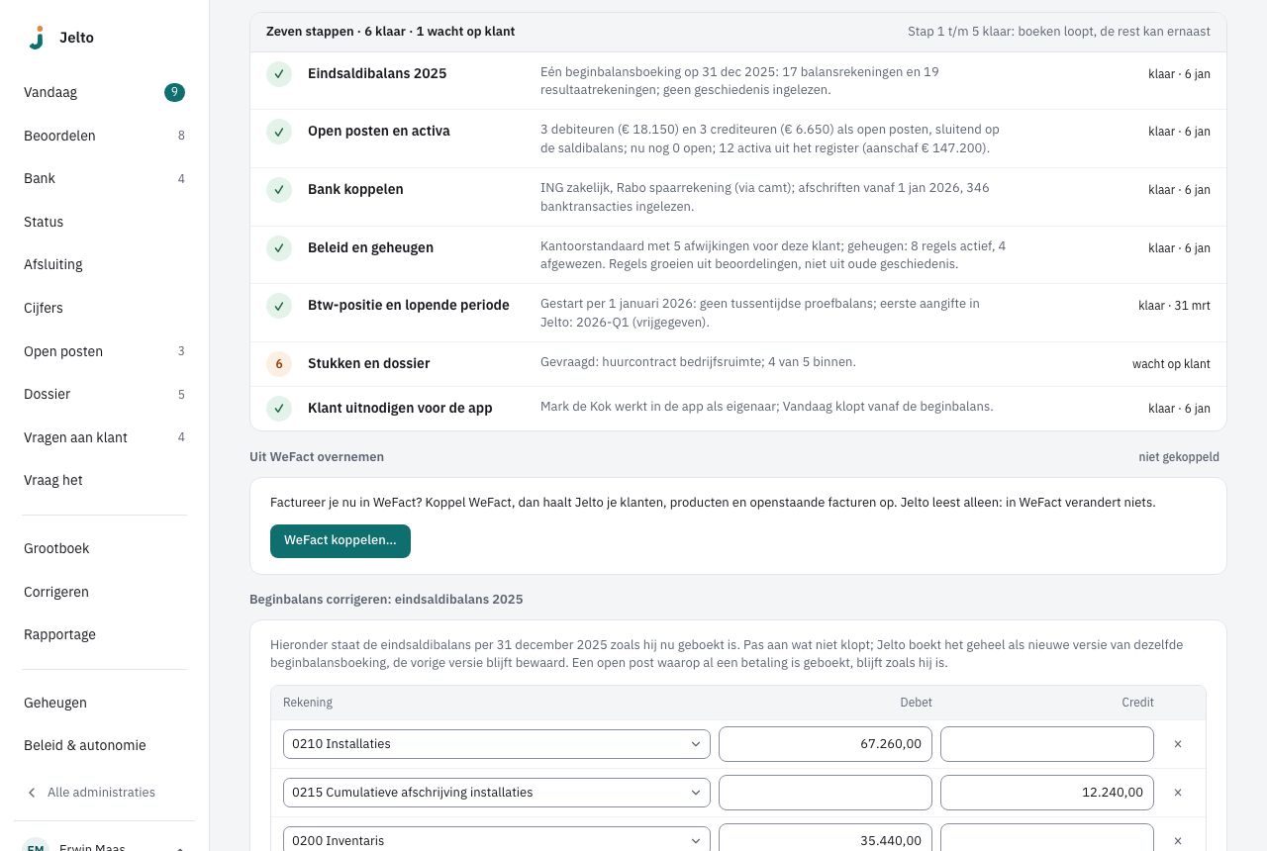Click the wacht op klant status text
Screen dimensions: 1267x851
(x=1171, y=364)
